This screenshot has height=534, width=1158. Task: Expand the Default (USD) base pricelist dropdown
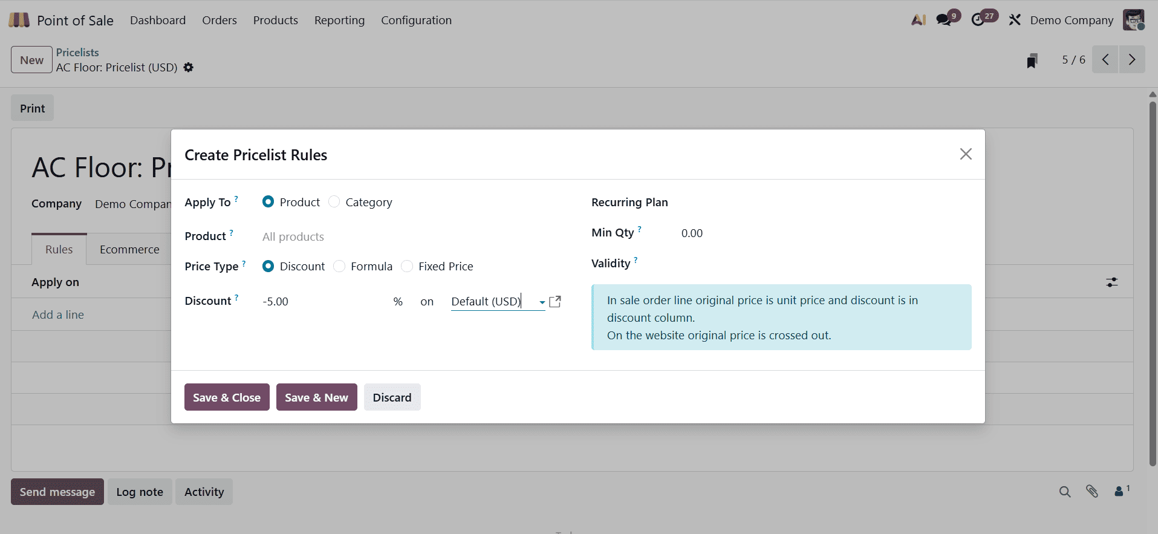[x=542, y=302]
